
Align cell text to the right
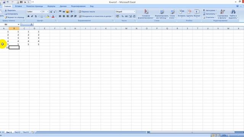click(x=67, y=16)
